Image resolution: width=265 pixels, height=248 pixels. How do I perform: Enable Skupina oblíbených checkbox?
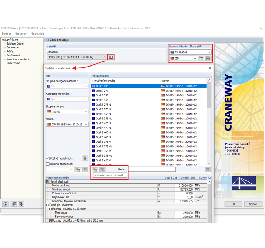coord(48,164)
